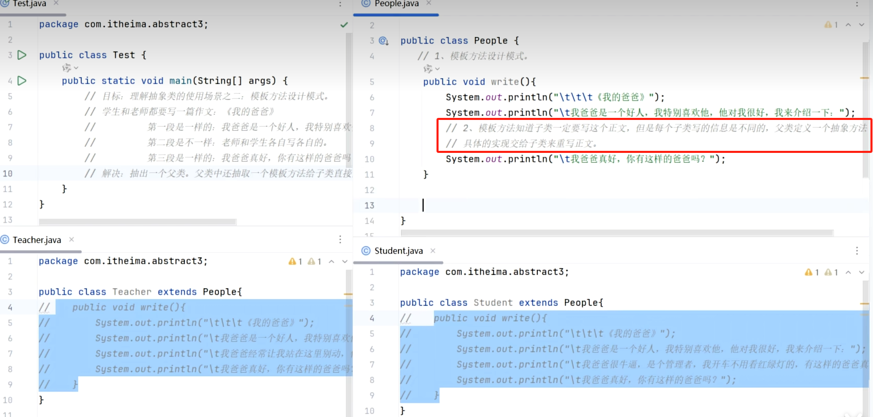873x417 pixels.
Task: Open Teacher.java pane tab options menu
Action: click(340, 239)
